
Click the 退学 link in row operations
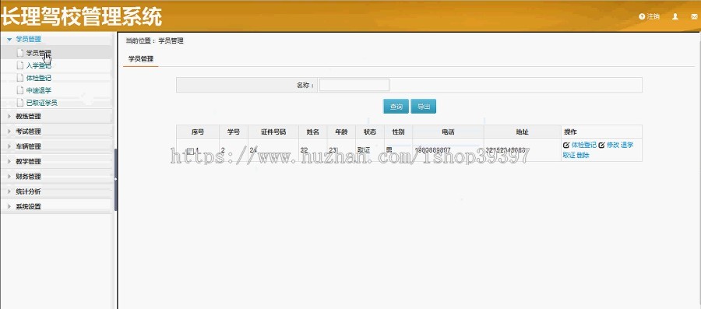pyautogui.click(x=627, y=145)
